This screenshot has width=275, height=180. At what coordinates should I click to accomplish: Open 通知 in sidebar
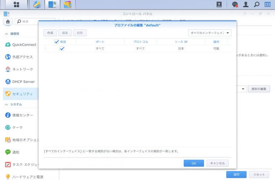(x=21, y=152)
